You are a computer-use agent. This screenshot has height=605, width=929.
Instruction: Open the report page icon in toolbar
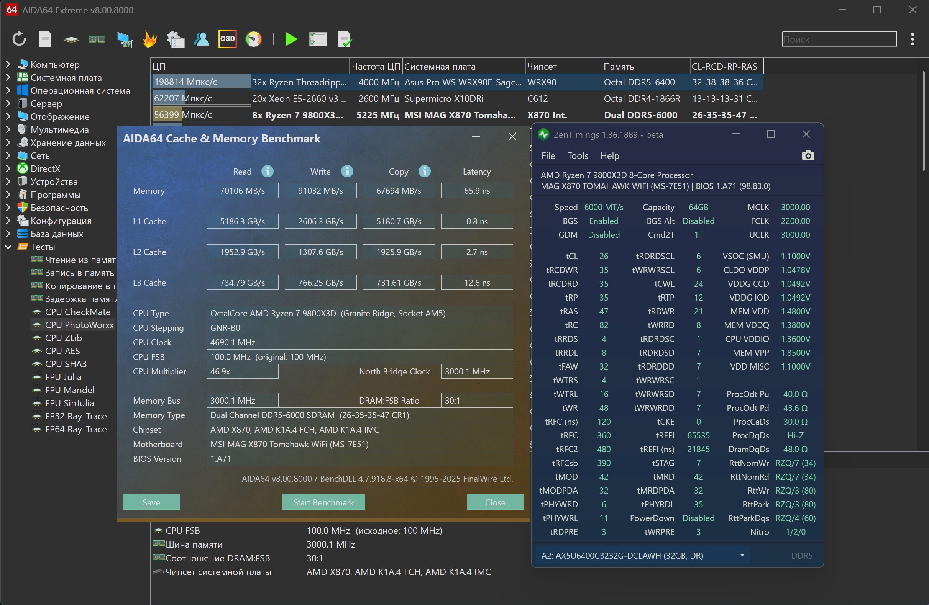tap(45, 39)
